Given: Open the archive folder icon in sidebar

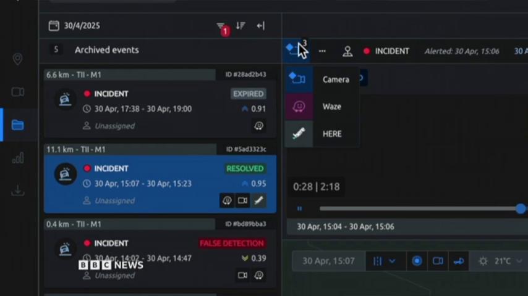Looking at the screenshot, I should pos(18,125).
